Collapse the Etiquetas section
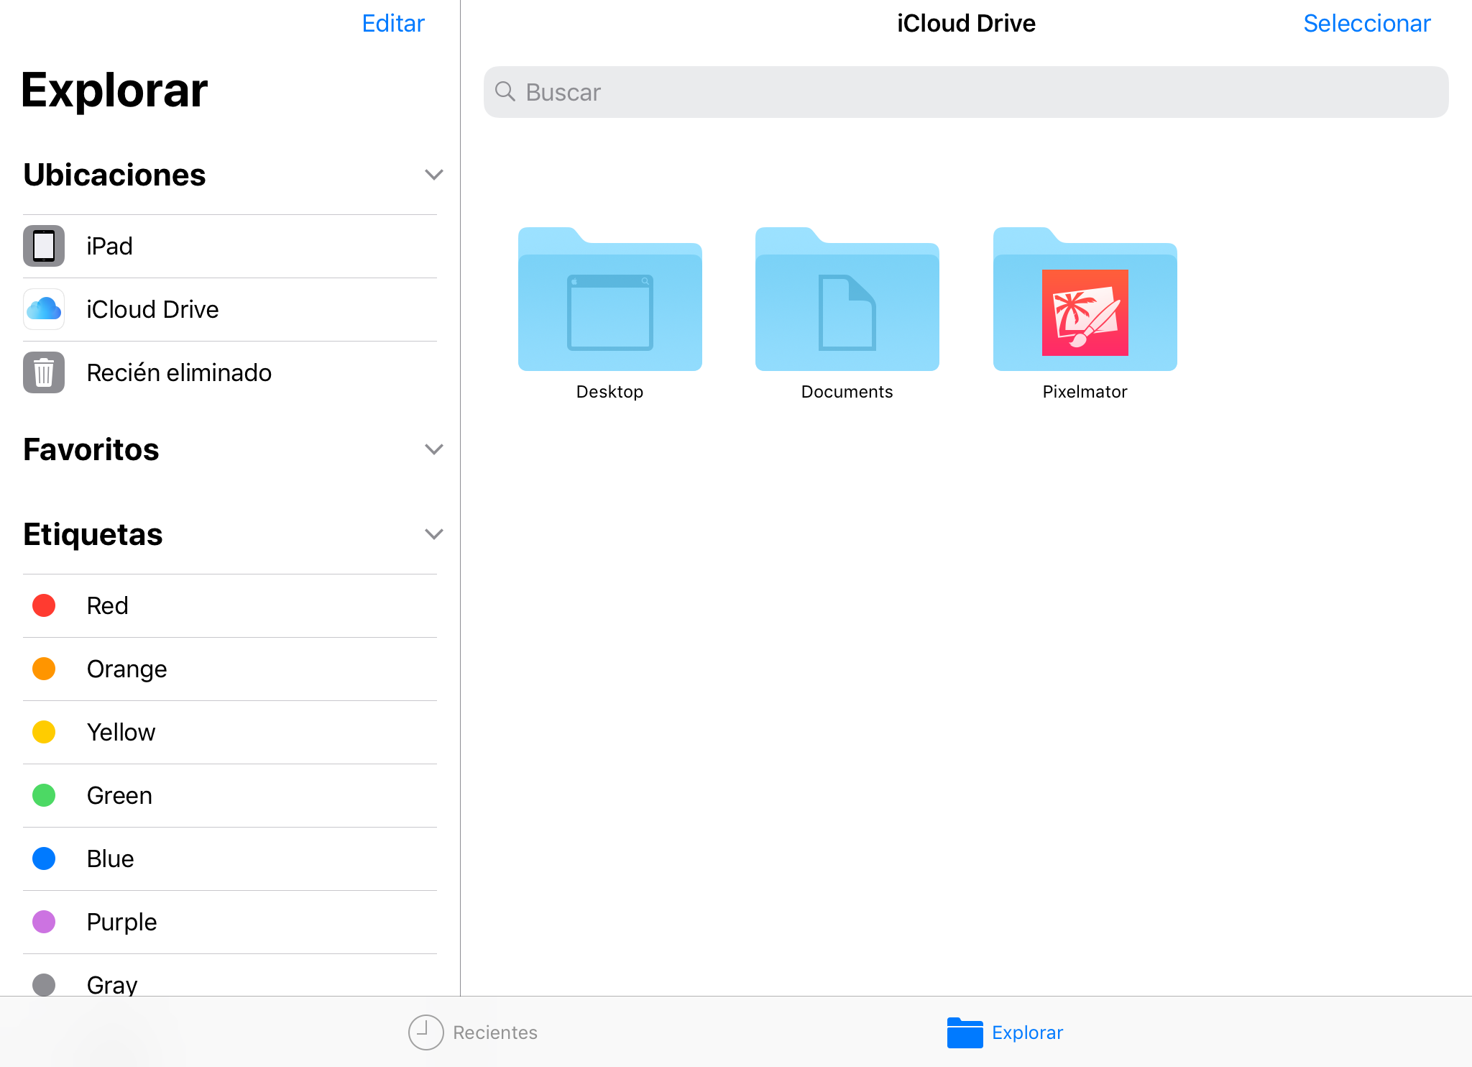Screen dimensions: 1472x1067 [433, 534]
